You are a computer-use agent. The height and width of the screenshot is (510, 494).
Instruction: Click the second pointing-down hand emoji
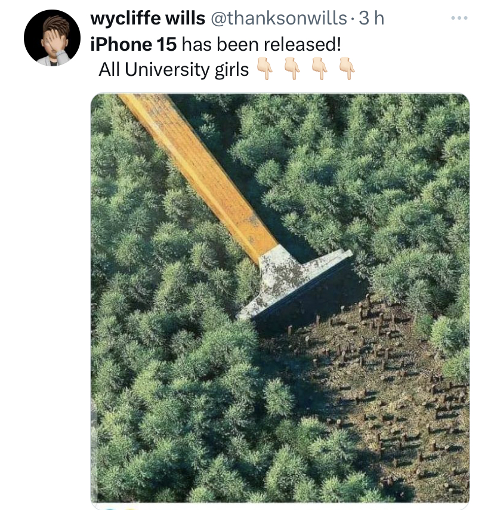coord(292,70)
